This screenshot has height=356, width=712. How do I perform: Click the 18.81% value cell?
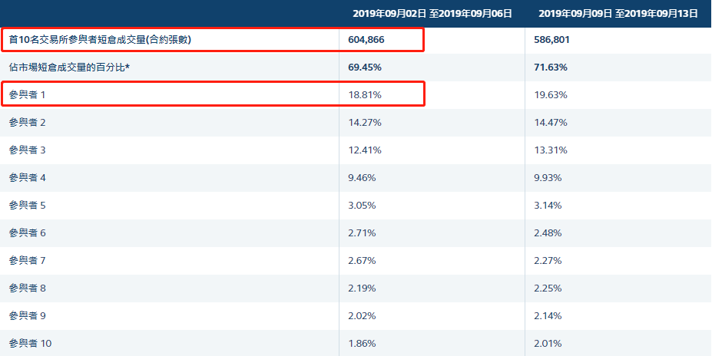coord(365,94)
